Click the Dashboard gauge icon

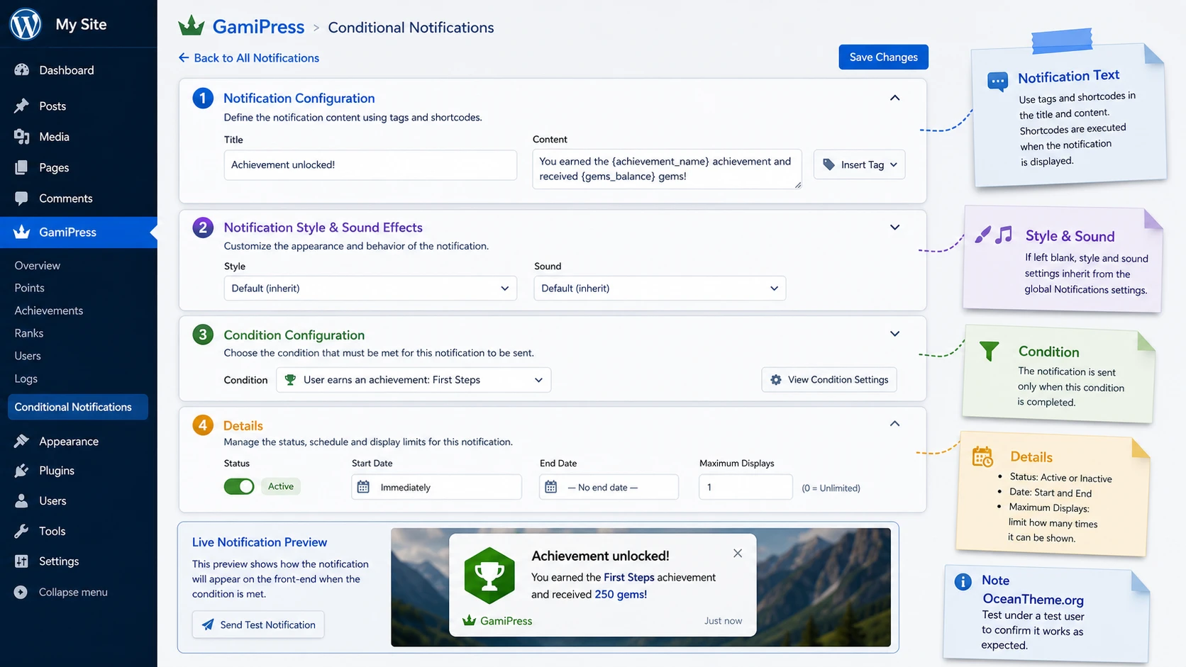tap(21, 69)
